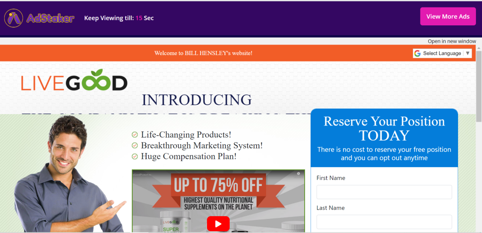Viewport: 482px width, 233px height.
Task: Click the 'First Name' label
Action: coord(331,178)
